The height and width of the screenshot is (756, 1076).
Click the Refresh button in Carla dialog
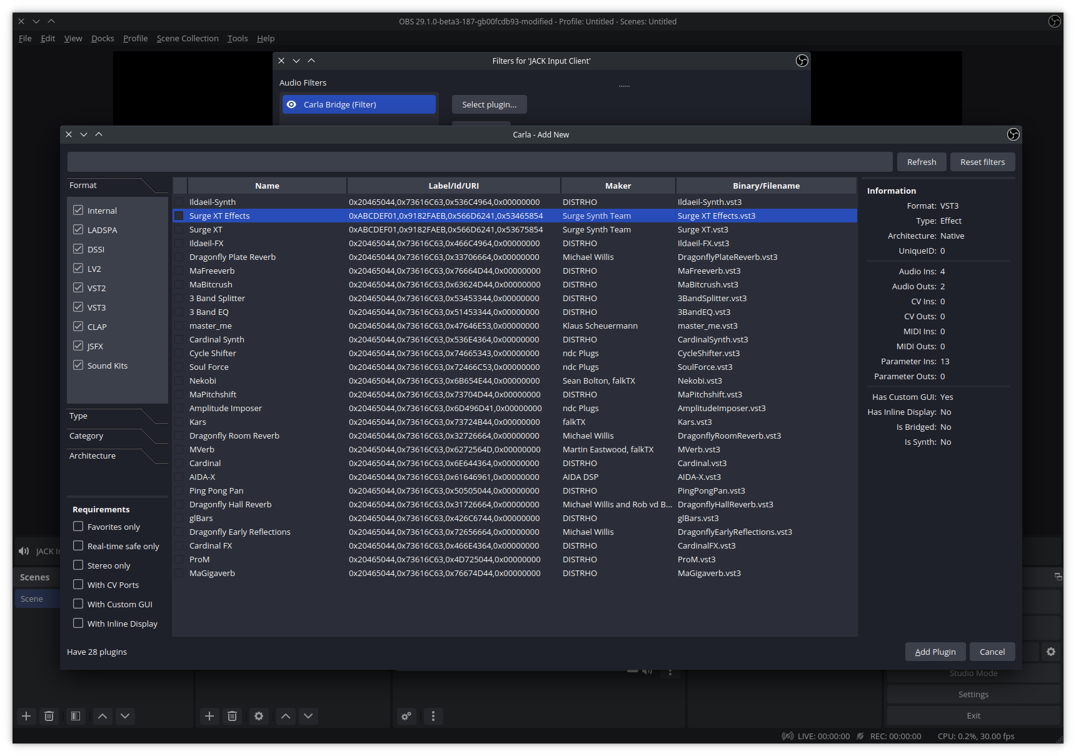tap(921, 162)
